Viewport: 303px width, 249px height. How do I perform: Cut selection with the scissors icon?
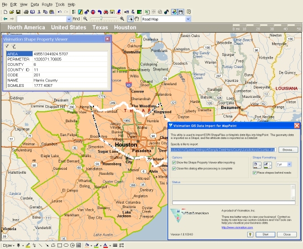[39, 12]
